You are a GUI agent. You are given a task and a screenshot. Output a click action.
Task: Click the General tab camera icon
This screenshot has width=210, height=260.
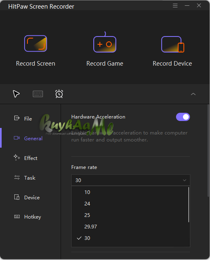click(x=17, y=138)
